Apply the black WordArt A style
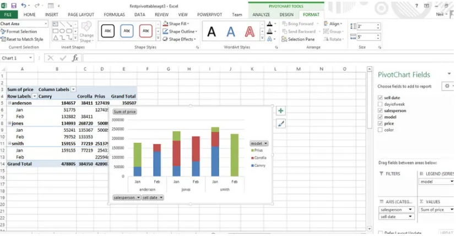Viewport: 456px width, 236px height. click(211, 32)
